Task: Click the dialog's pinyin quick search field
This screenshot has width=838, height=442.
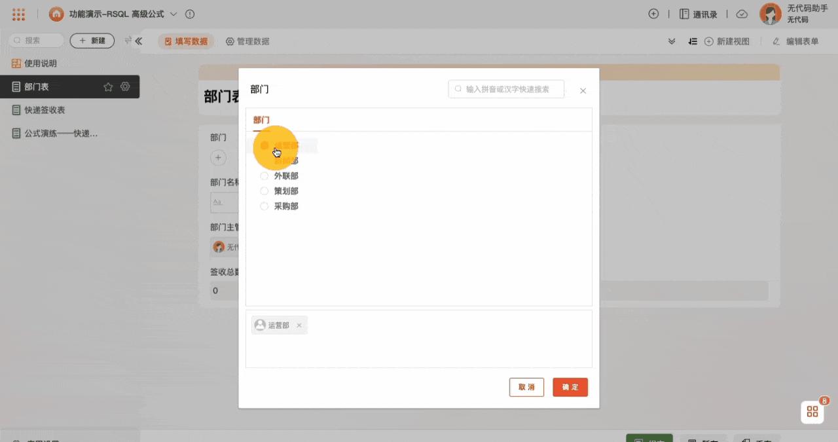Action: tap(506, 89)
